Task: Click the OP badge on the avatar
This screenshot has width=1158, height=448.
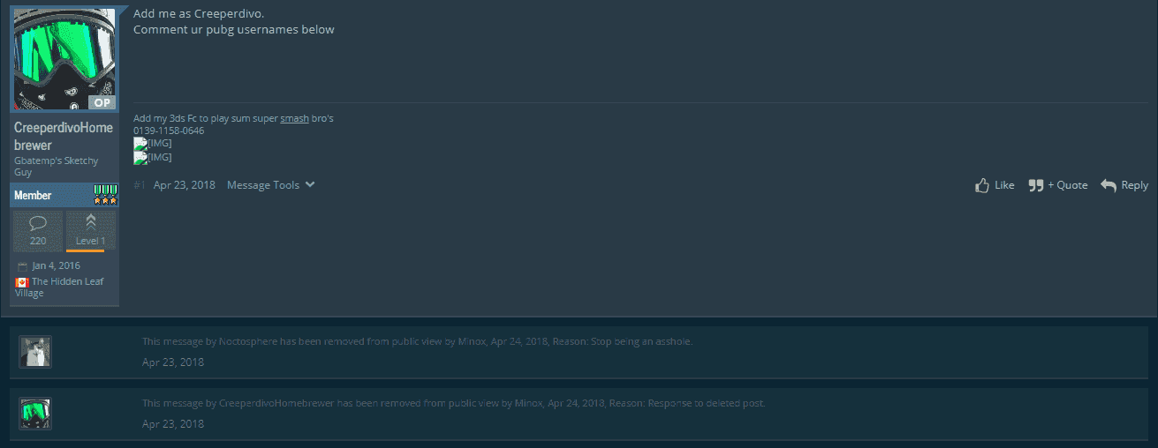Action: point(102,102)
